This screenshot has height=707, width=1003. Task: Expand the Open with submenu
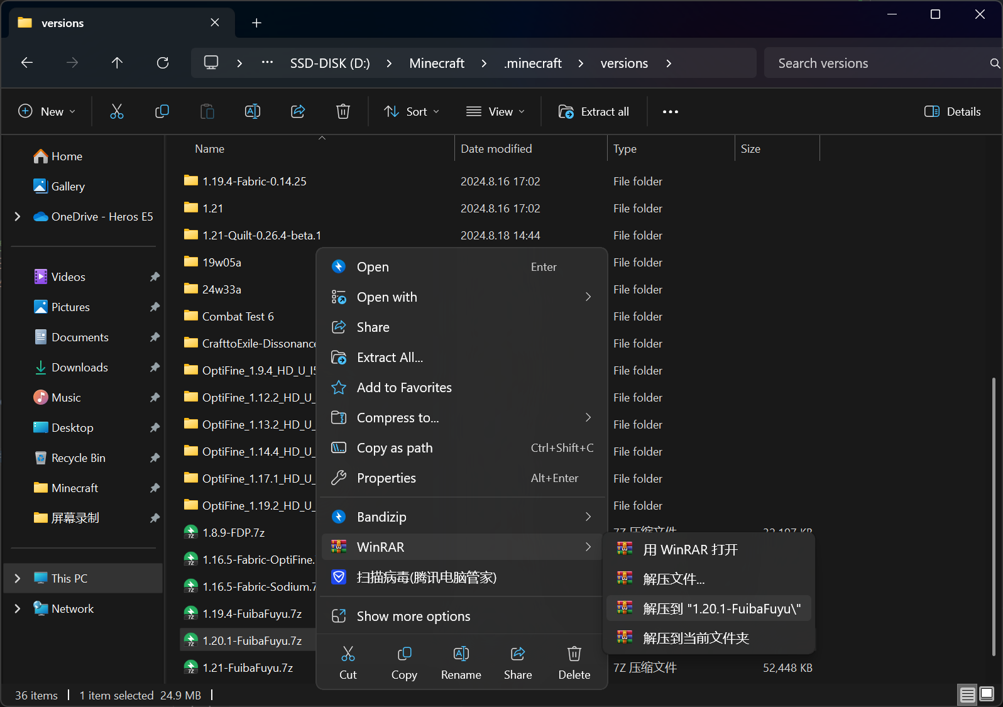click(588, 297)
